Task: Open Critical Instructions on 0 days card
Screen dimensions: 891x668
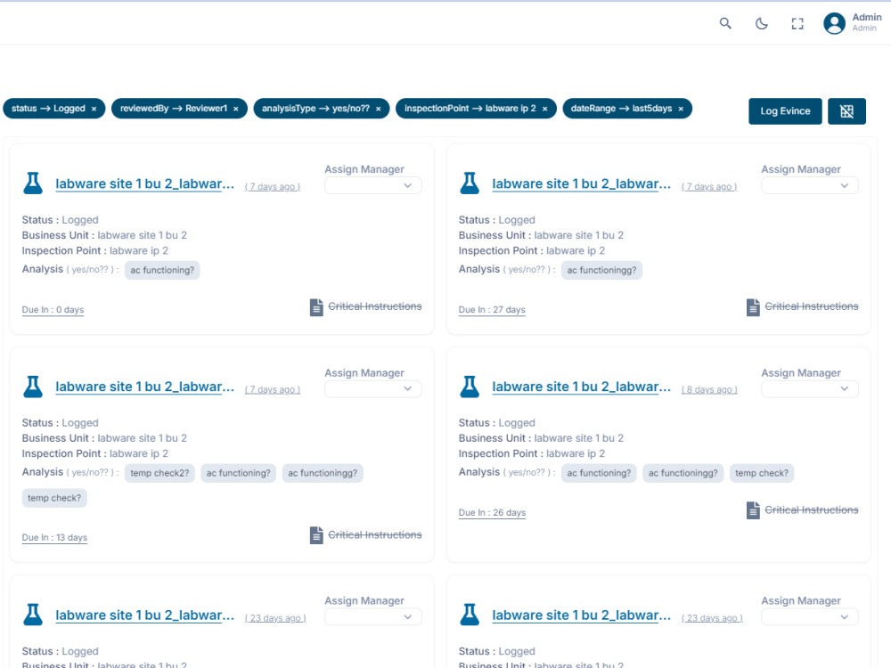Action: pyautogui.click(x=375, y=306)
